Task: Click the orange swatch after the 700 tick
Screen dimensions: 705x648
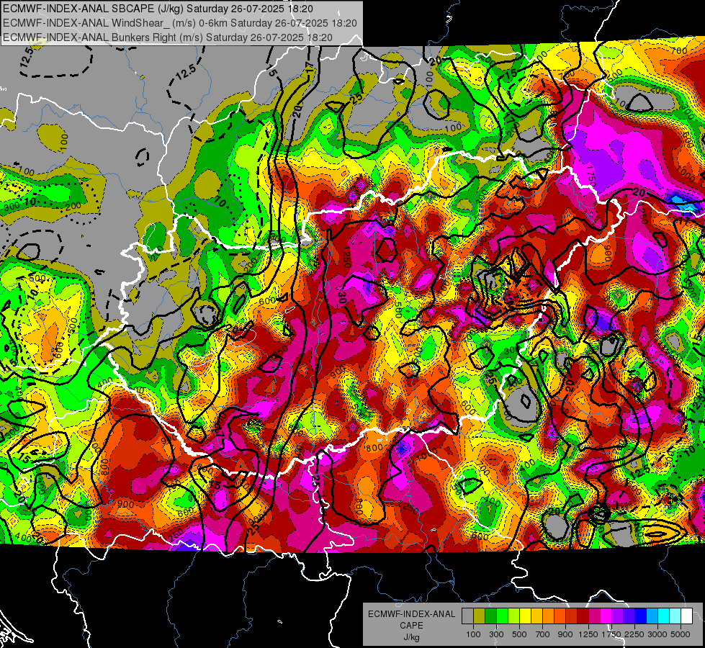Action: [549, 616]
